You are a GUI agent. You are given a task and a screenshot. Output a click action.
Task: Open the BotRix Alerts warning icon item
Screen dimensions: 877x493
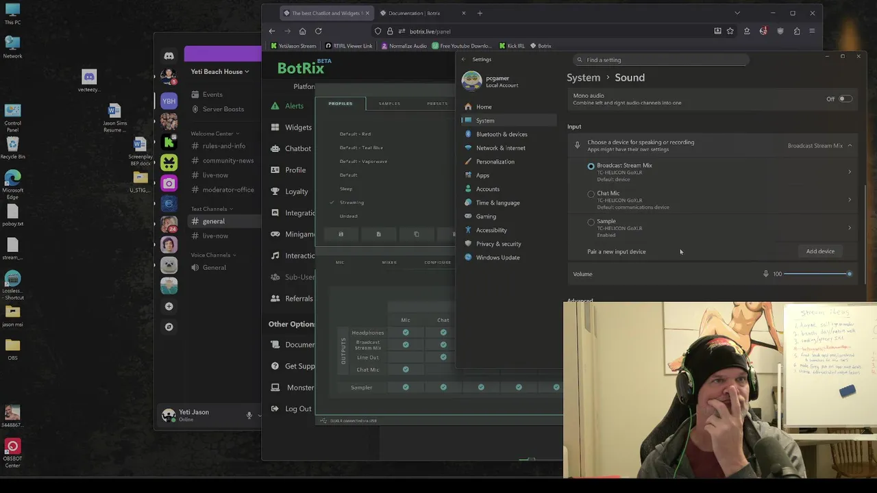coord(288,105)
